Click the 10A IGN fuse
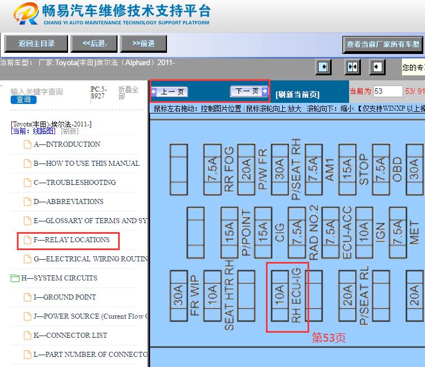 pyautogui.click(x=364, y=233)
